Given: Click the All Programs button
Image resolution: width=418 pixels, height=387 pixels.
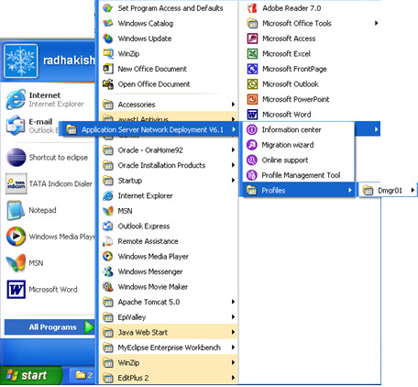Looking at the screenshot, I should [49, 327].
